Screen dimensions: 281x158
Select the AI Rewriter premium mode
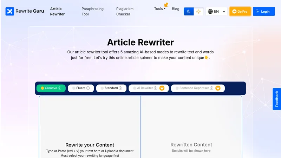pyautogui.click(x=149, y=88)
